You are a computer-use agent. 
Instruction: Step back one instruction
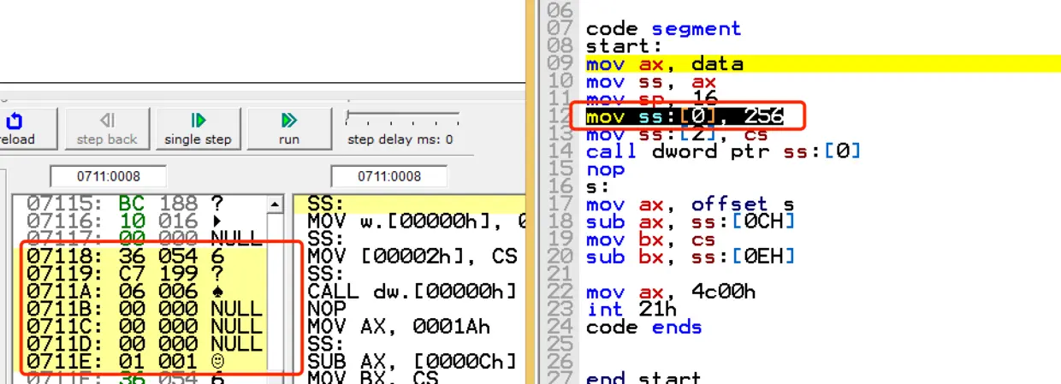click(x=107, y=128)
